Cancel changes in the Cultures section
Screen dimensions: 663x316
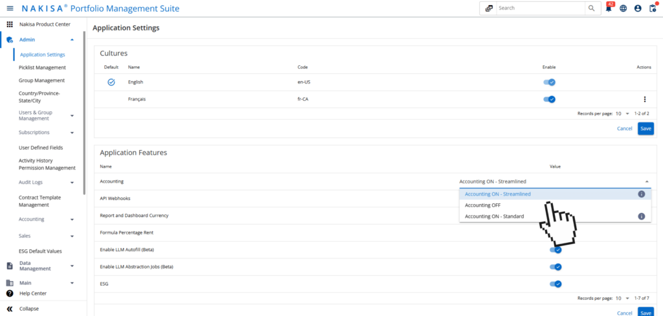pyautogui.click(x=624, y=128)
